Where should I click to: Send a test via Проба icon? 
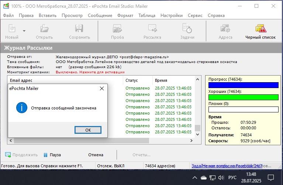[117, 28]
